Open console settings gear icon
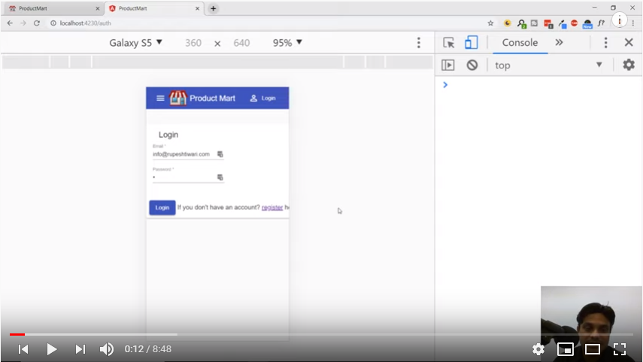Screen dimensions: 643x362 click(629, 65)
